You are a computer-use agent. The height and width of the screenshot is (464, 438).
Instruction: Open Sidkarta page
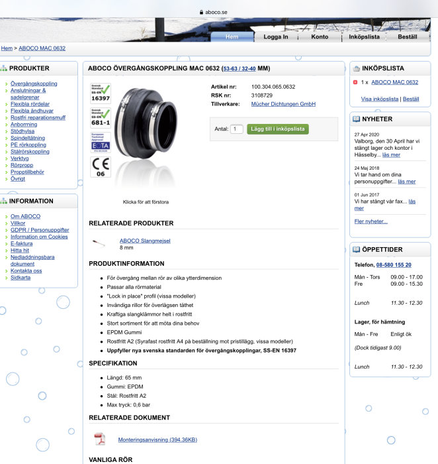21,278
